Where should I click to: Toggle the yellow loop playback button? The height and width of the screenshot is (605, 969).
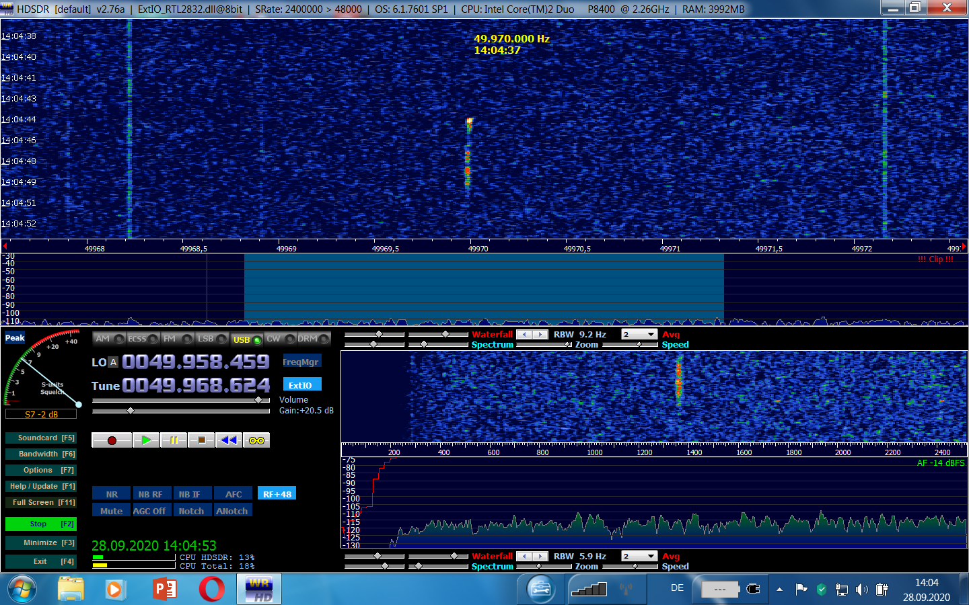pos(256,440)
